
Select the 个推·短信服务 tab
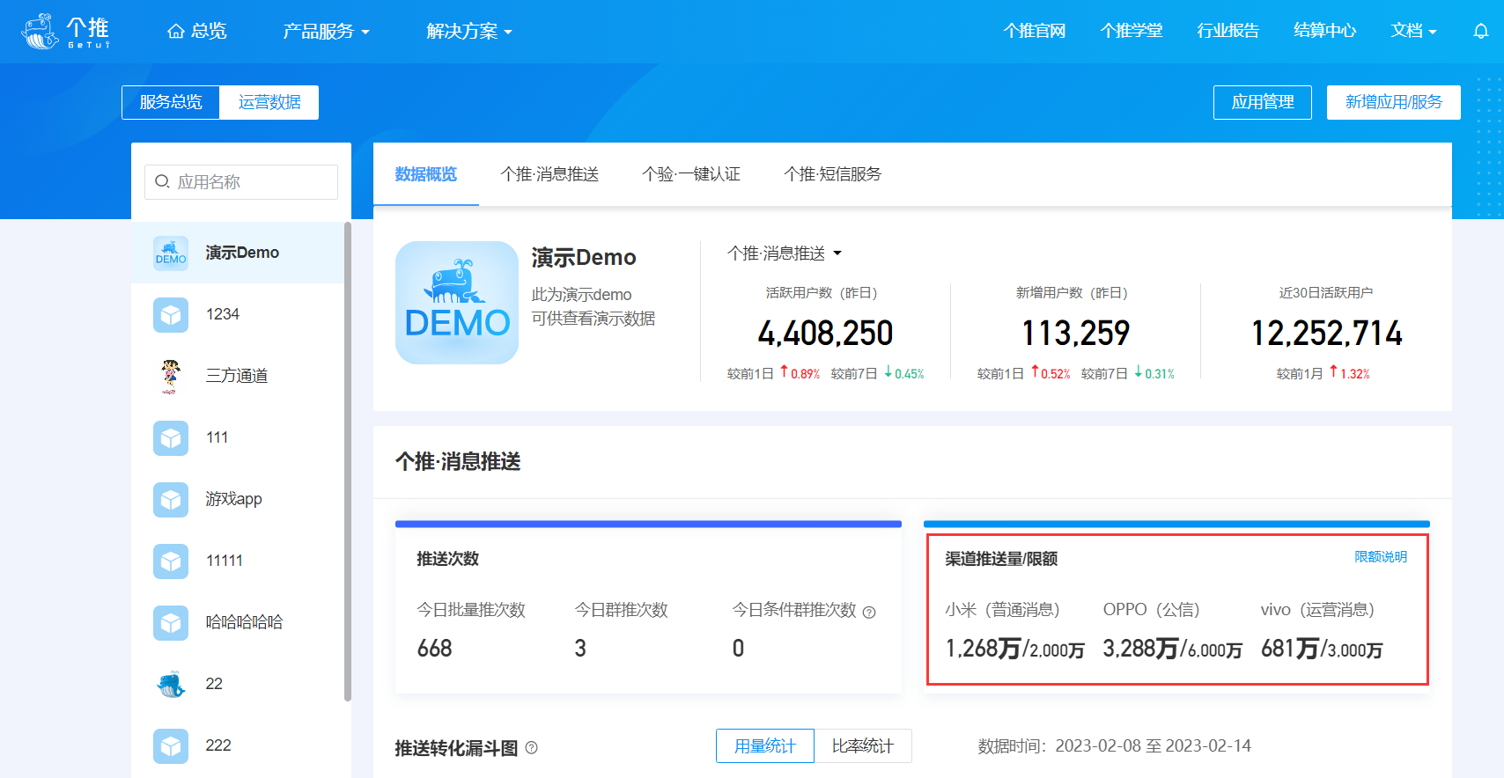[x=833, y=174]
